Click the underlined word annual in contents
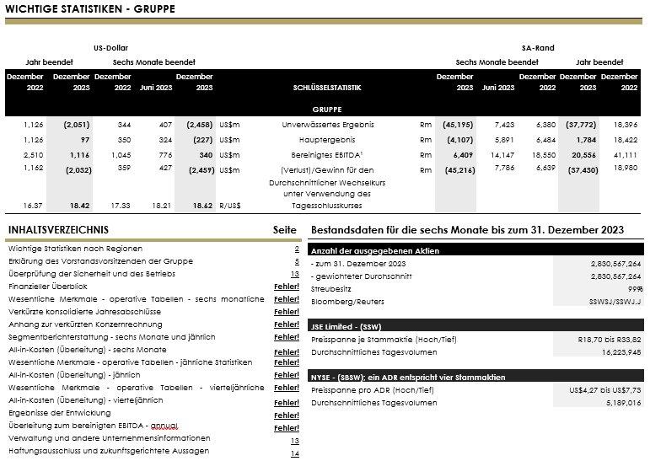 pyautogui.click(x=164, y=426)
